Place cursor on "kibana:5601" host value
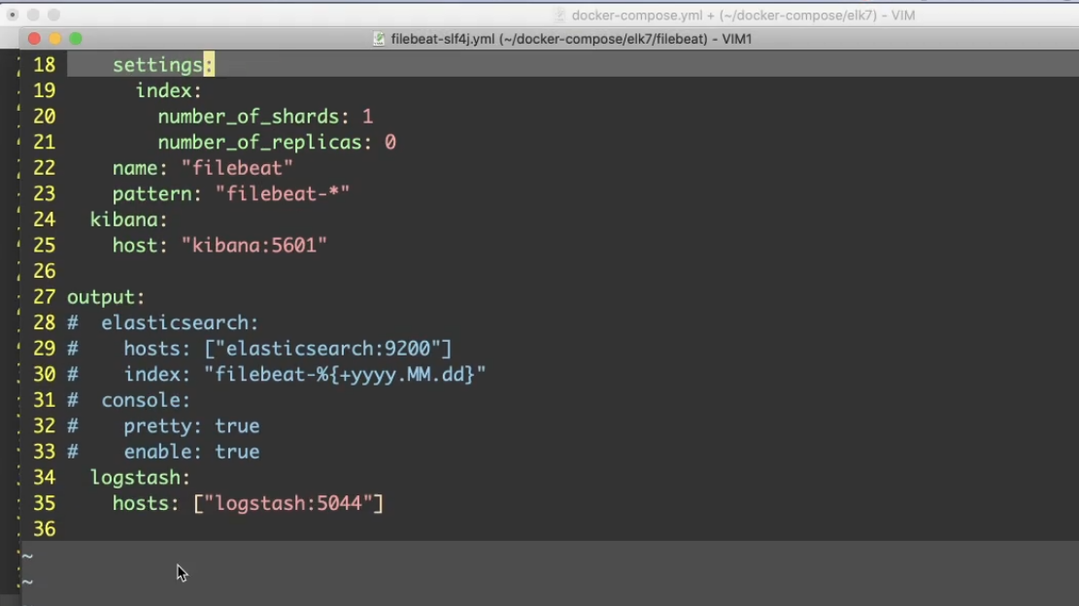 [x=253, y=246]
